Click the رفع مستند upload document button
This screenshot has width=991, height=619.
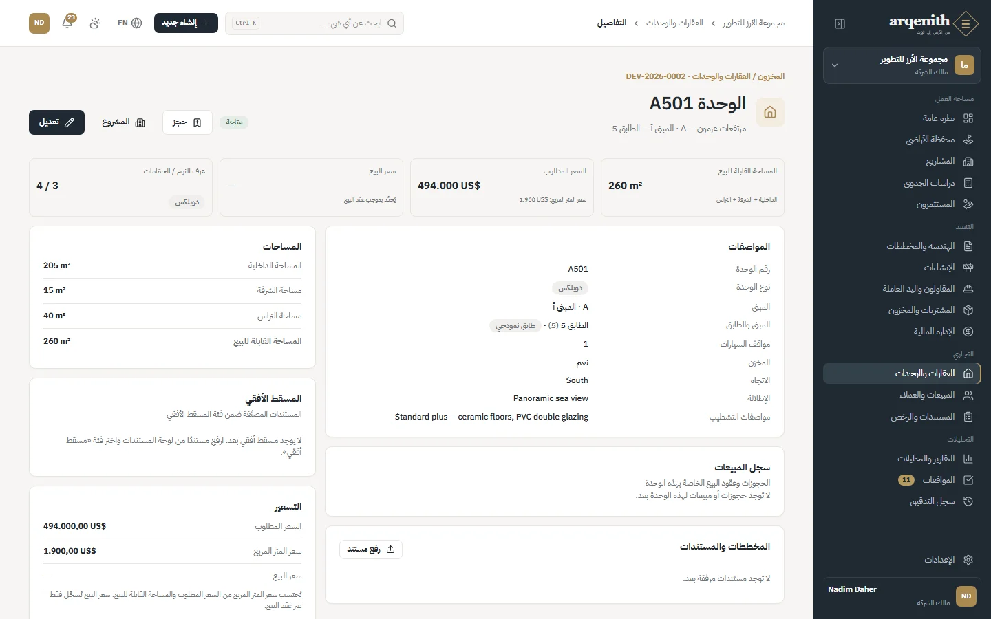pos(371,550)
